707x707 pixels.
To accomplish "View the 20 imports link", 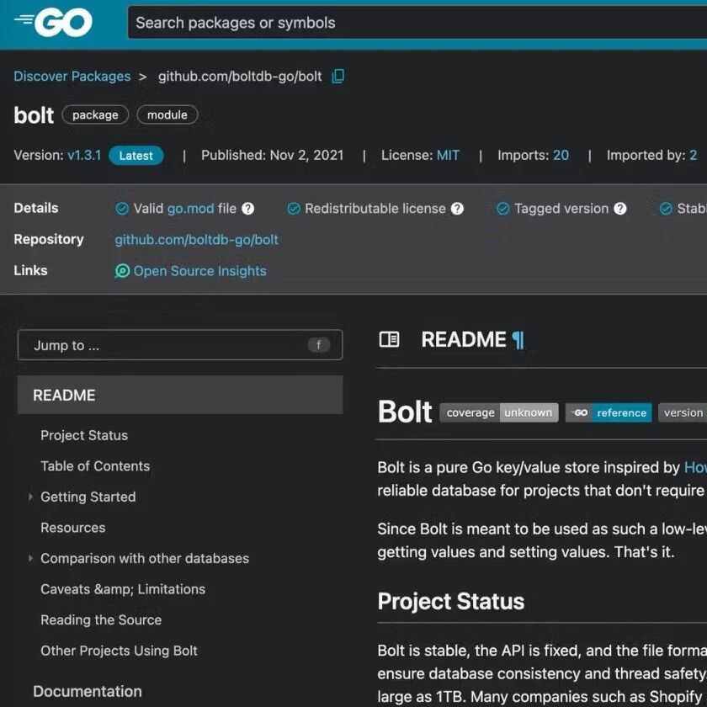I will (x=561, y=155).
